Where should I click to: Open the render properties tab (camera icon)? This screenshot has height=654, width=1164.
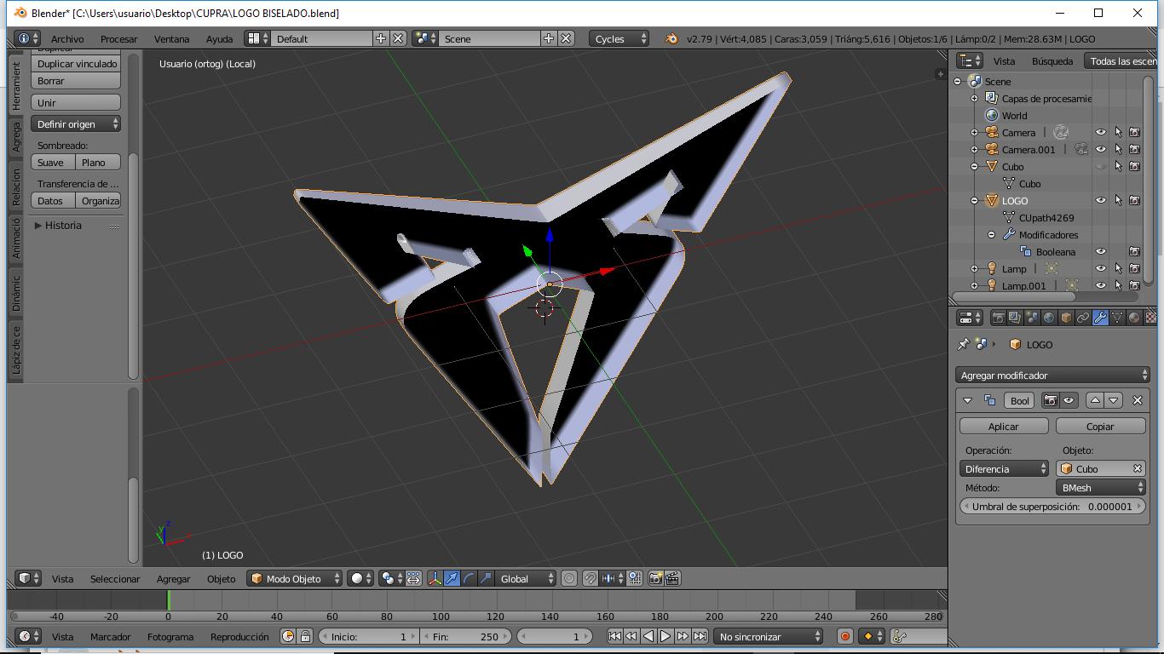click(998, 318)
